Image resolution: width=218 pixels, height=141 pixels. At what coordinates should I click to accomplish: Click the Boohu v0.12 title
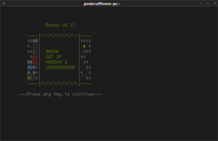point(60,25)
